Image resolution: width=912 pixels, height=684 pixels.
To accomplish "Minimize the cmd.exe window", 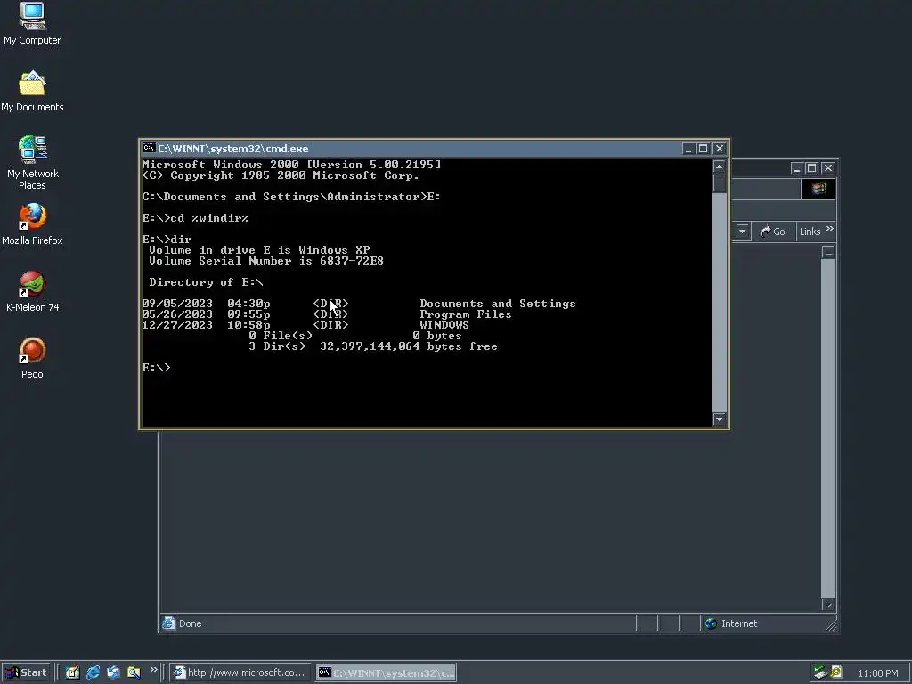I will (688, 149).
